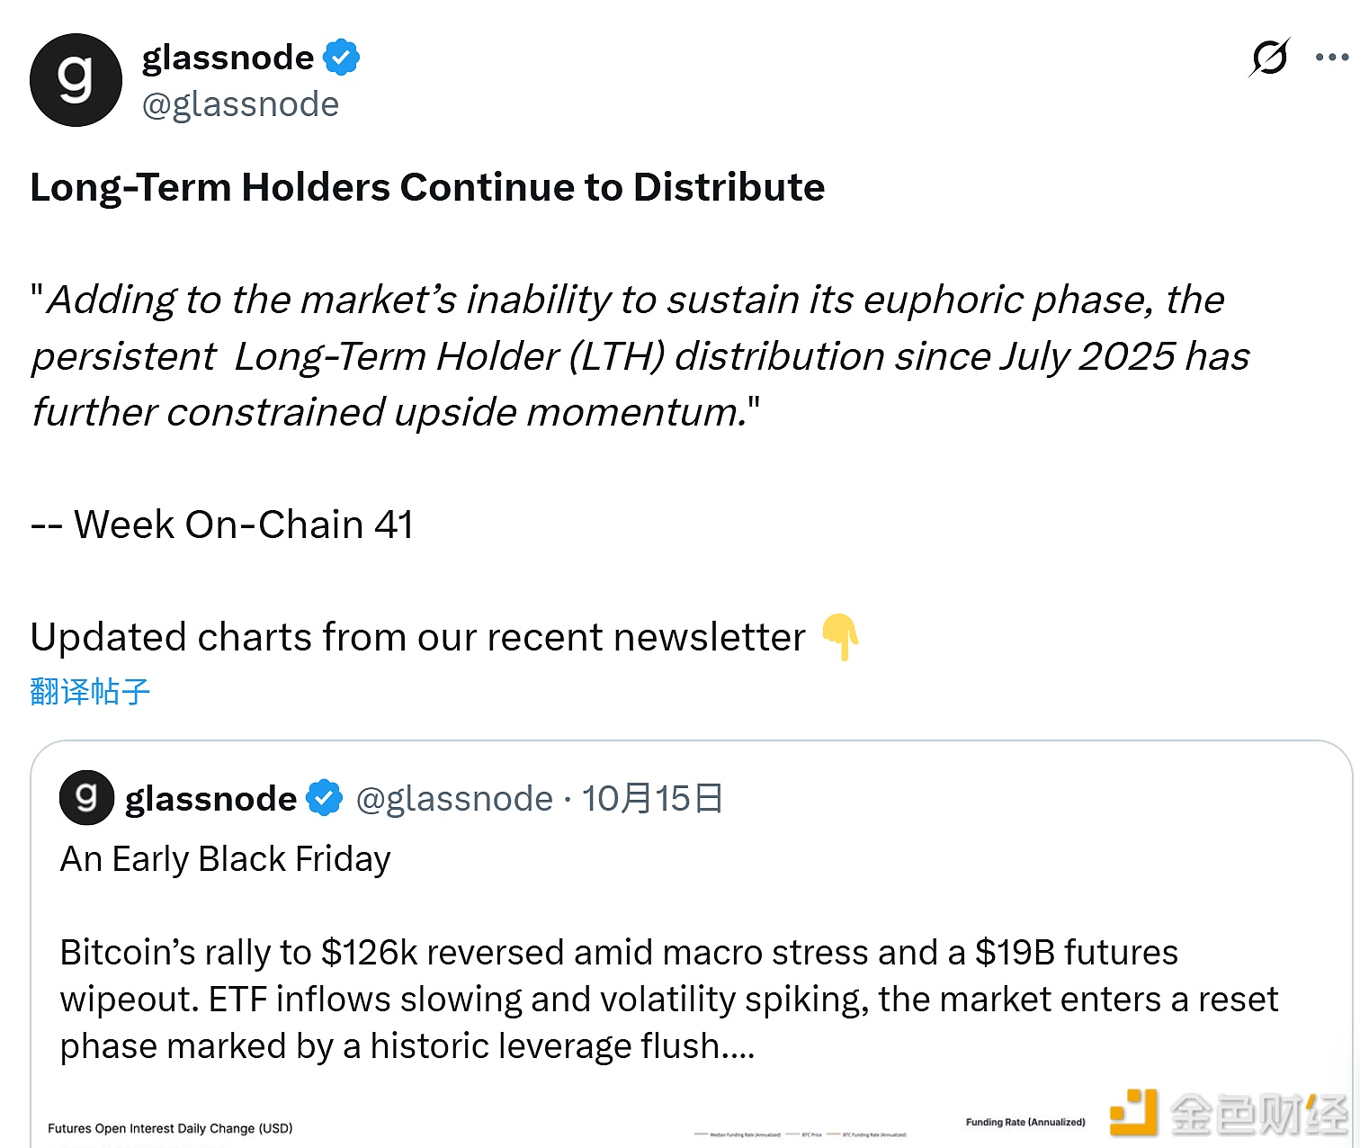Translate the post via 翻译帖子 link
The image size is (1360, 1148).
click(x=90, y=691)
